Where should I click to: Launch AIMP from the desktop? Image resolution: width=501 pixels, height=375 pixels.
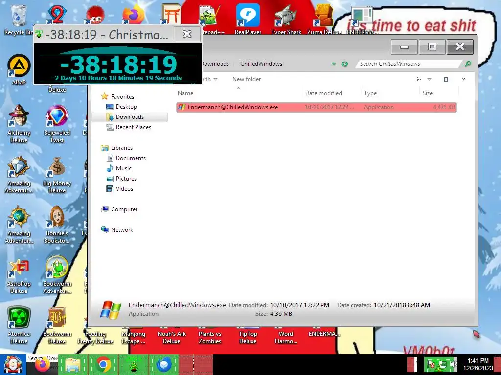[19, 69]
